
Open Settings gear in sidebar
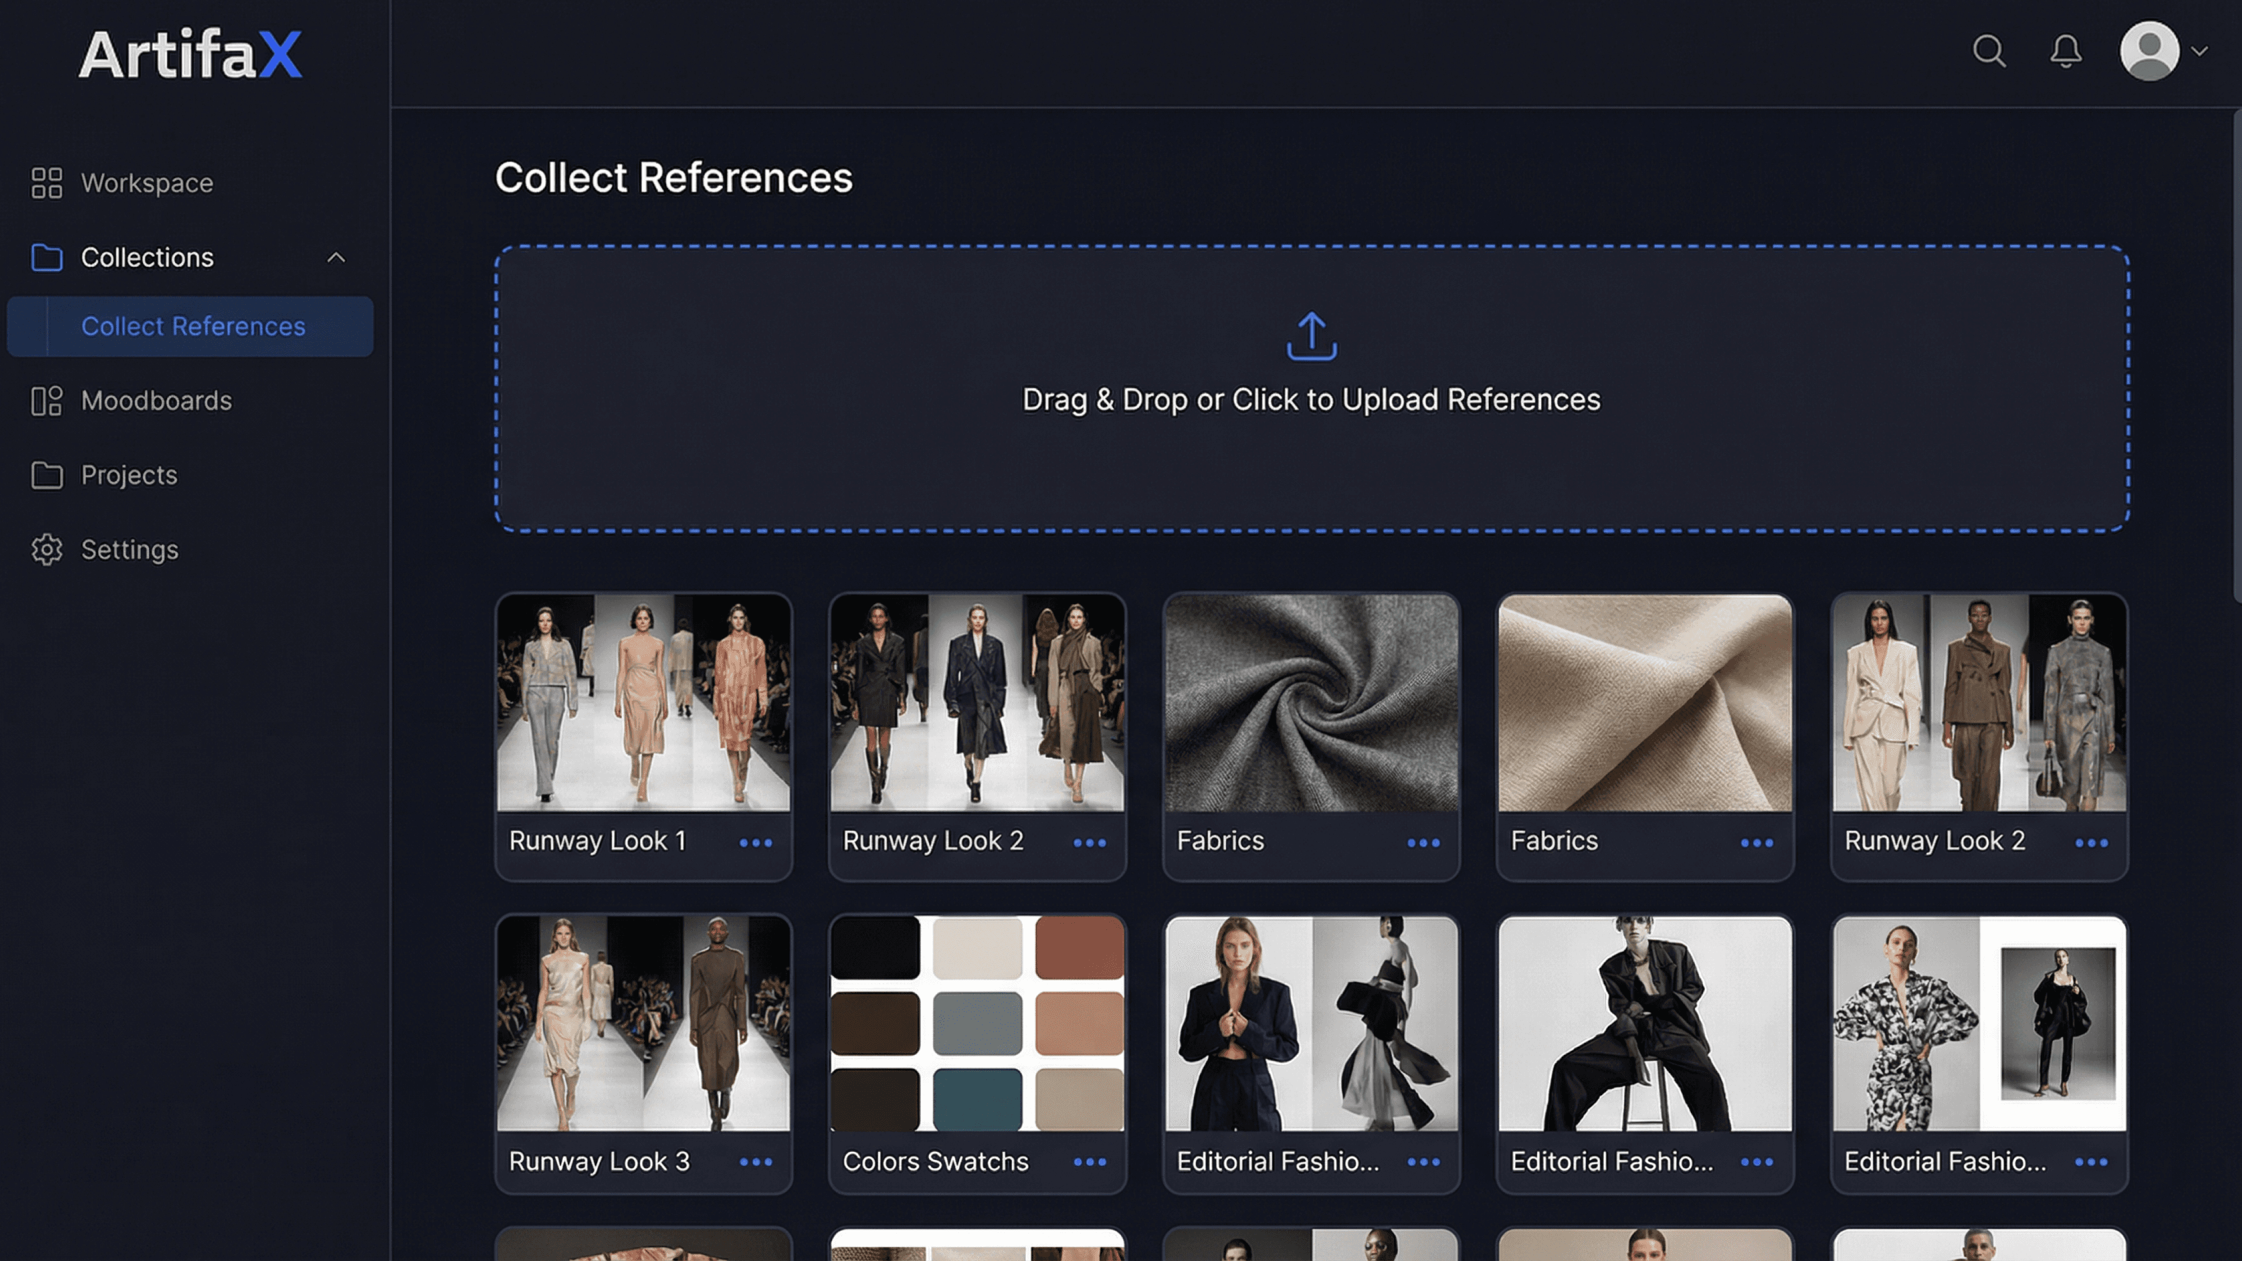click(x=46, y=549)
